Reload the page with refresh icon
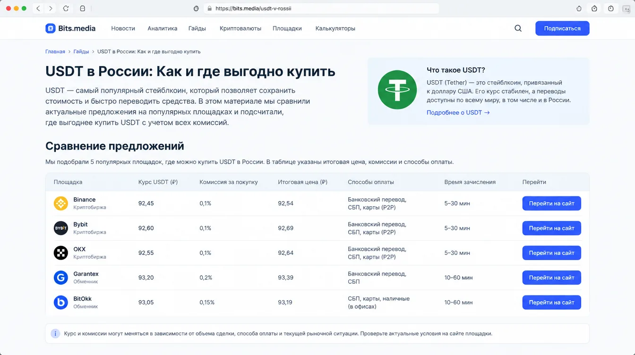This screenshot has width=635, height=355. coord(66,8)
